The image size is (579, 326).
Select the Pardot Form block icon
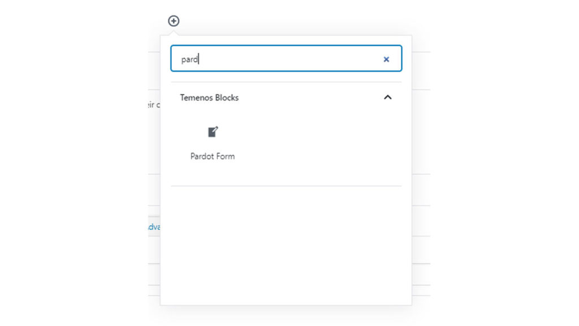(x=213, y=132)
